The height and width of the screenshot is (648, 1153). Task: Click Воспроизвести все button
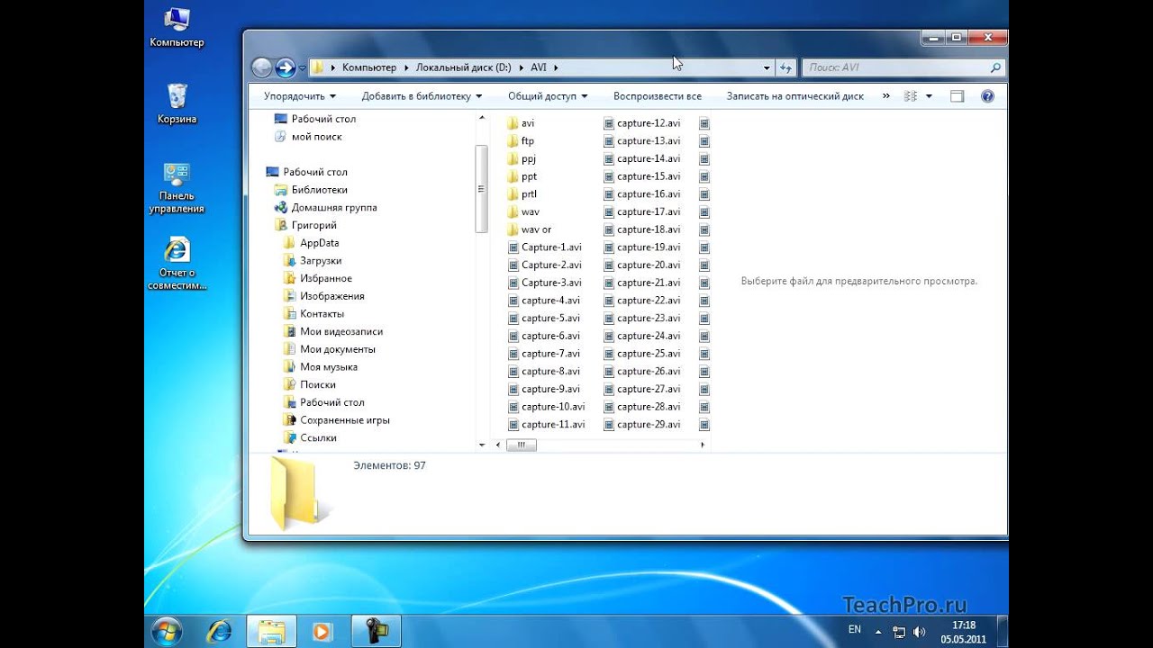[658, 96]
